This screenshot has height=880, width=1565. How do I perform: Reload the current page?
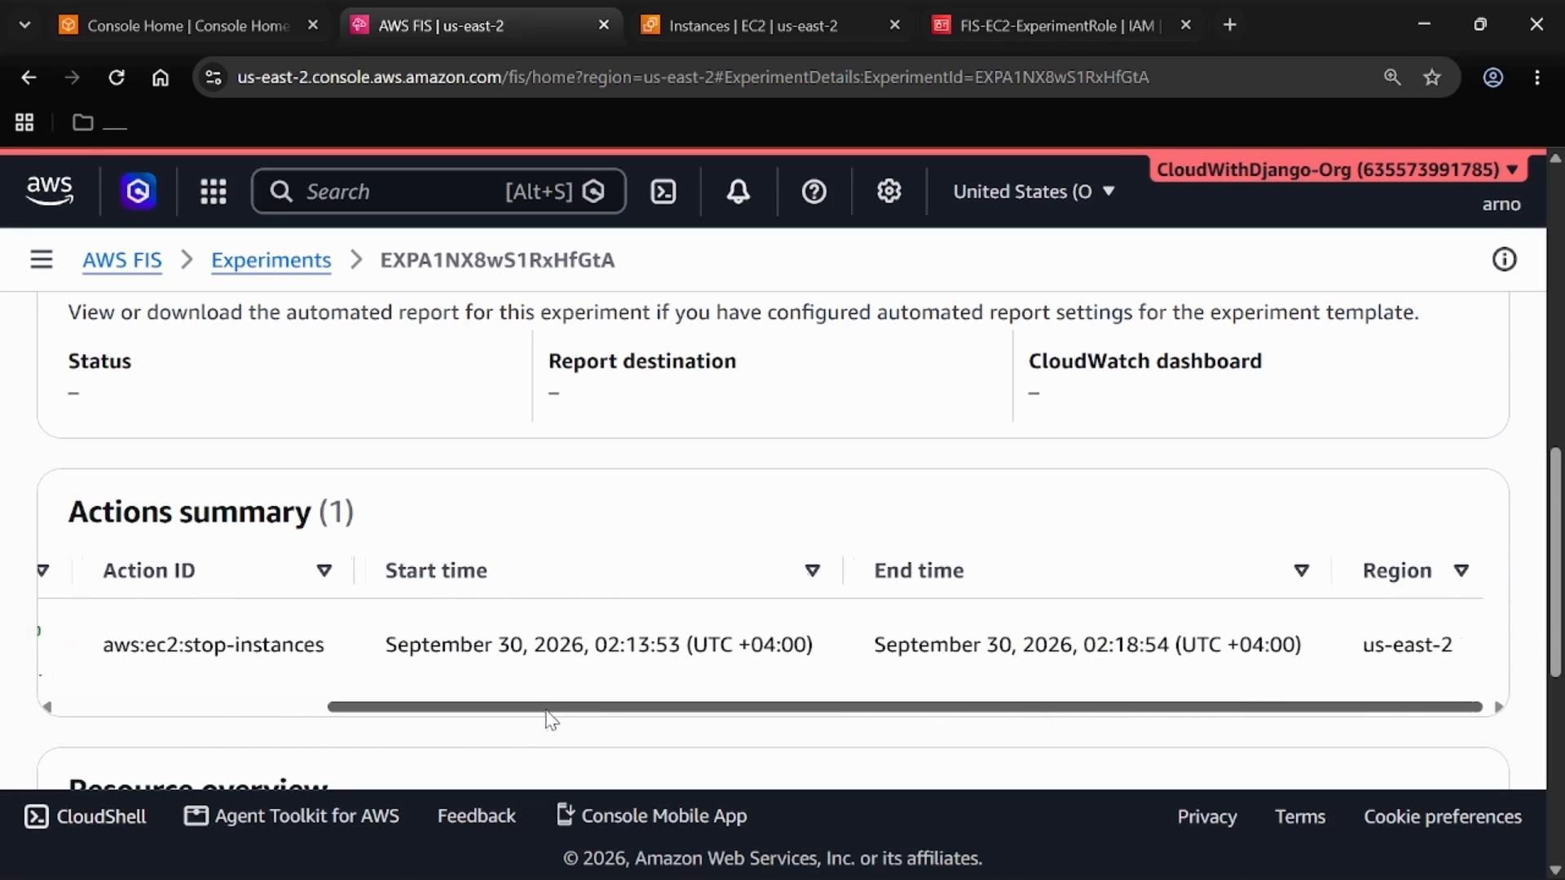[x=117, y=77]
